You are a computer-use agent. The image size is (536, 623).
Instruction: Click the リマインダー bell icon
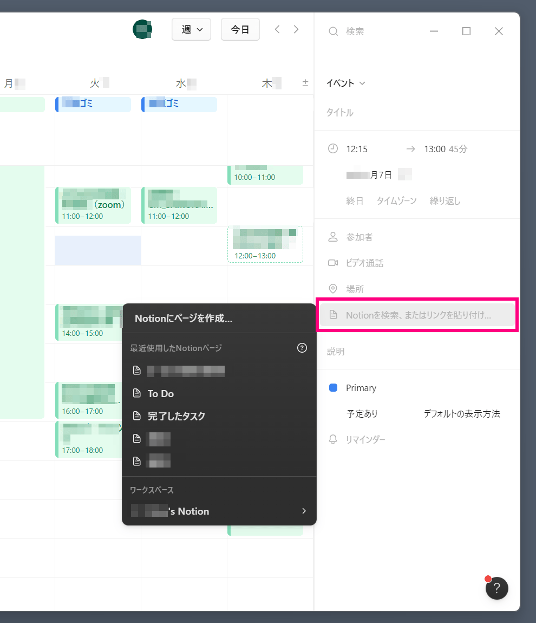(334, 439)
